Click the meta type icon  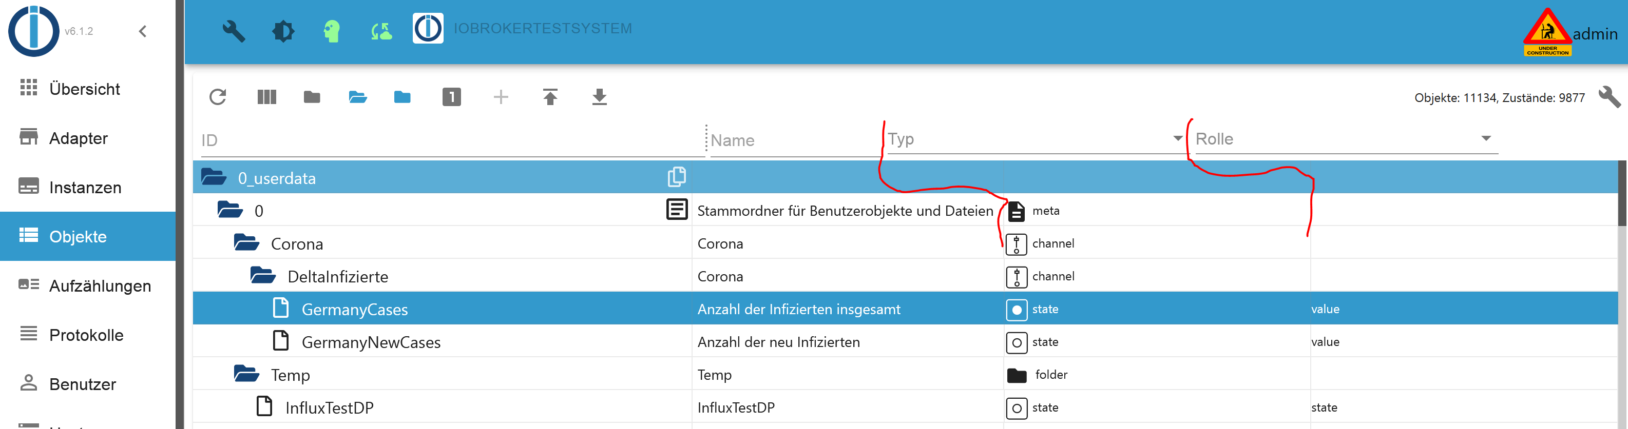(1016, 211)
